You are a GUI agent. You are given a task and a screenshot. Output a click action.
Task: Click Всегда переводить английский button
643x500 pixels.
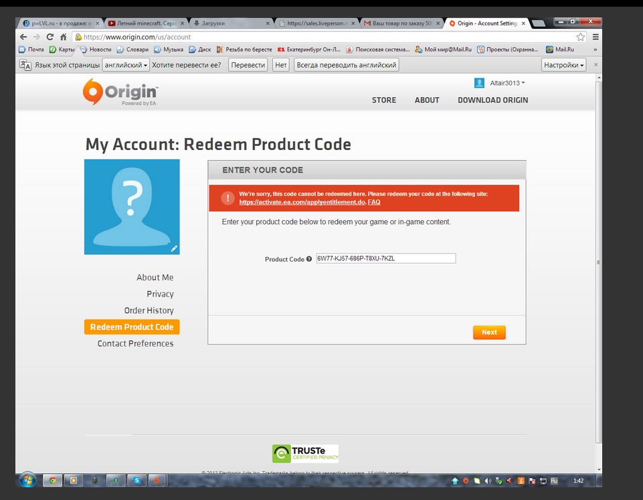click(346, 65)
